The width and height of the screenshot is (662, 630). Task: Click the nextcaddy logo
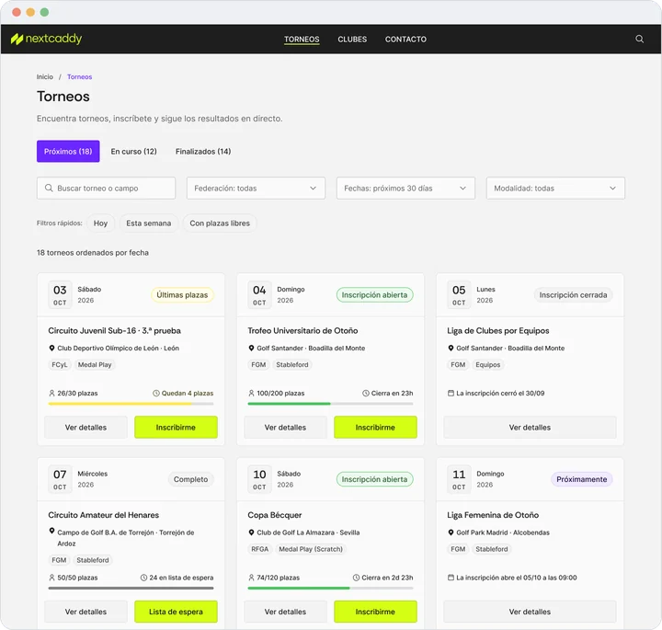coord(47,39)
